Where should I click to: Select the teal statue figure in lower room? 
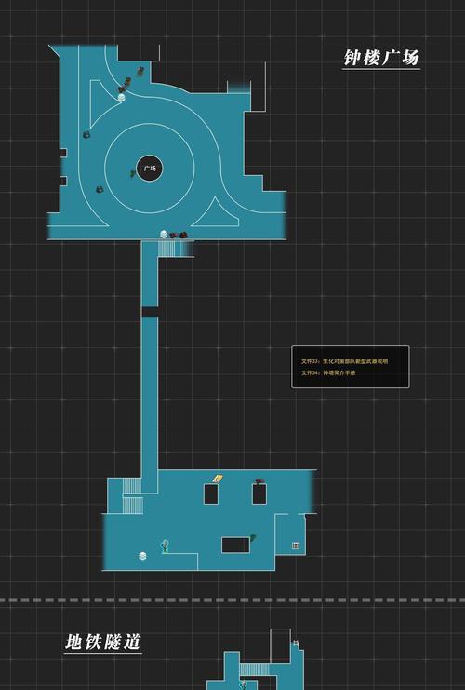[166, 546]
